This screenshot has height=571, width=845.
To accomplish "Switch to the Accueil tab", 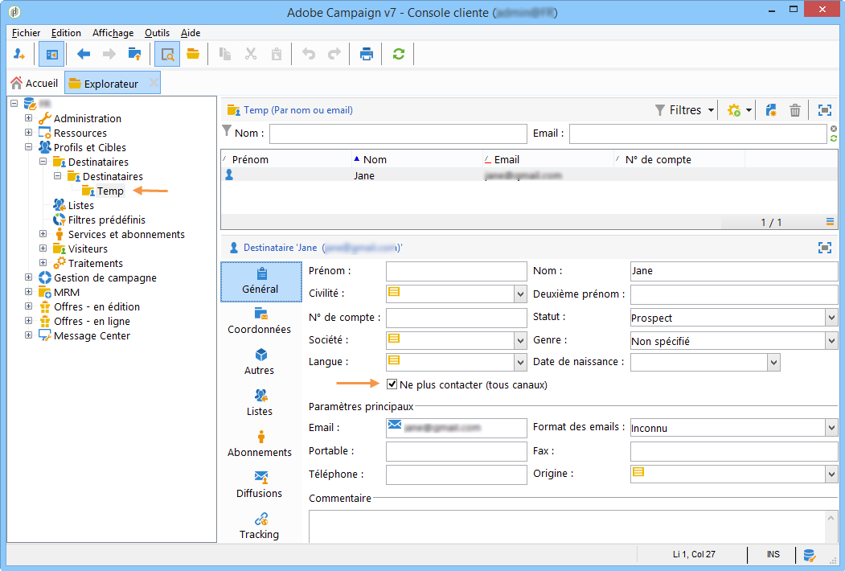I will click(x=35, y=83).
